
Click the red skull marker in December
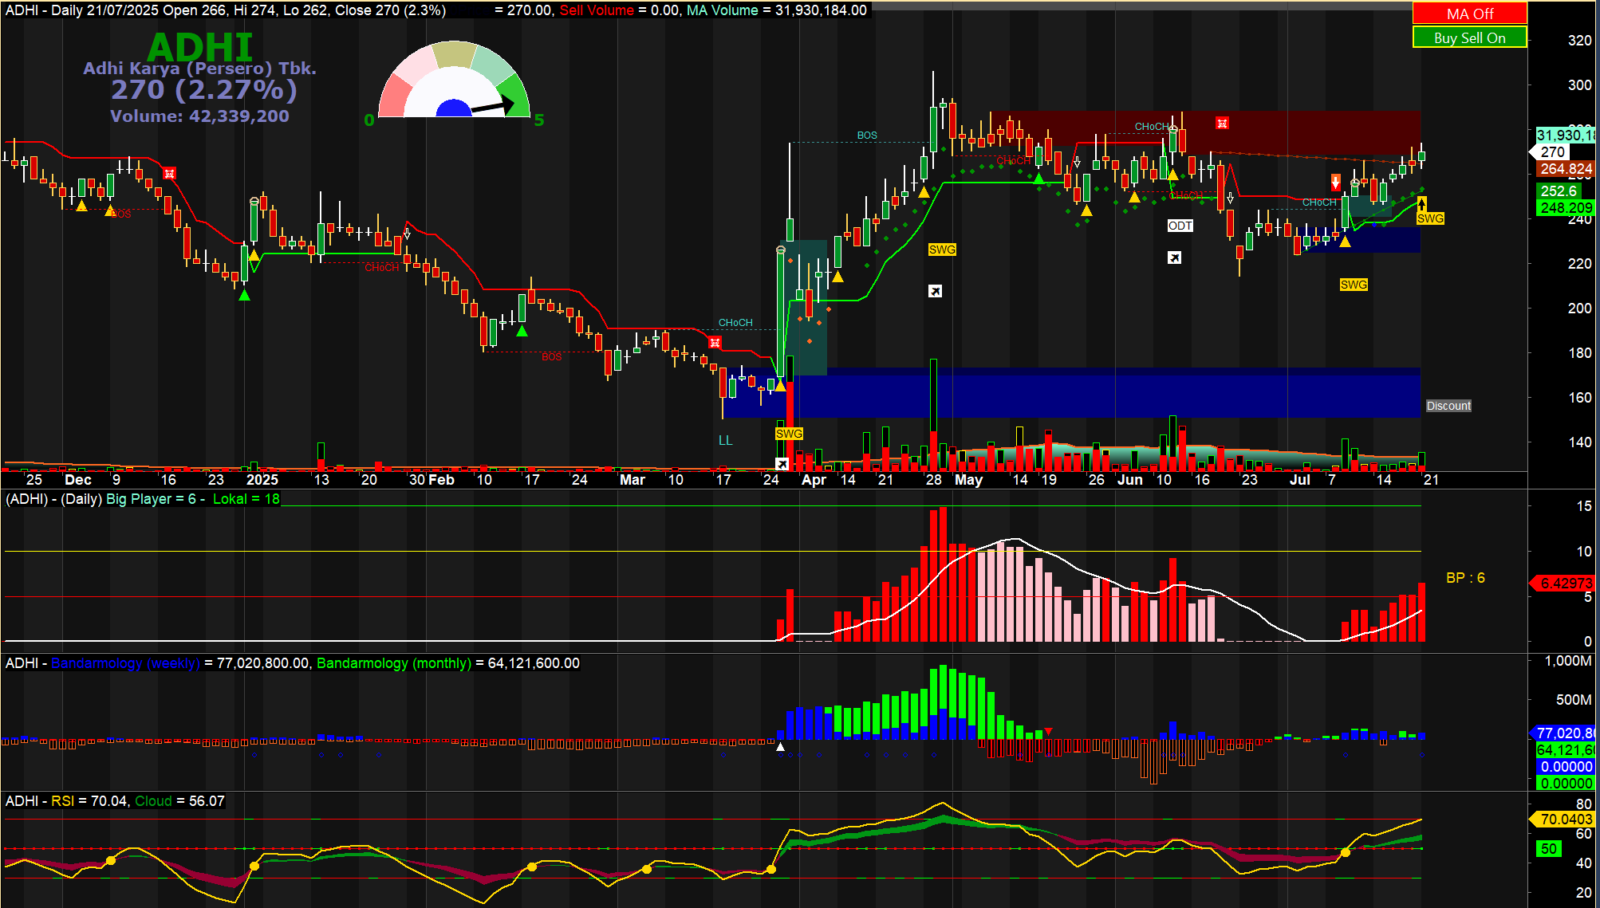click(x=169, y=173)
